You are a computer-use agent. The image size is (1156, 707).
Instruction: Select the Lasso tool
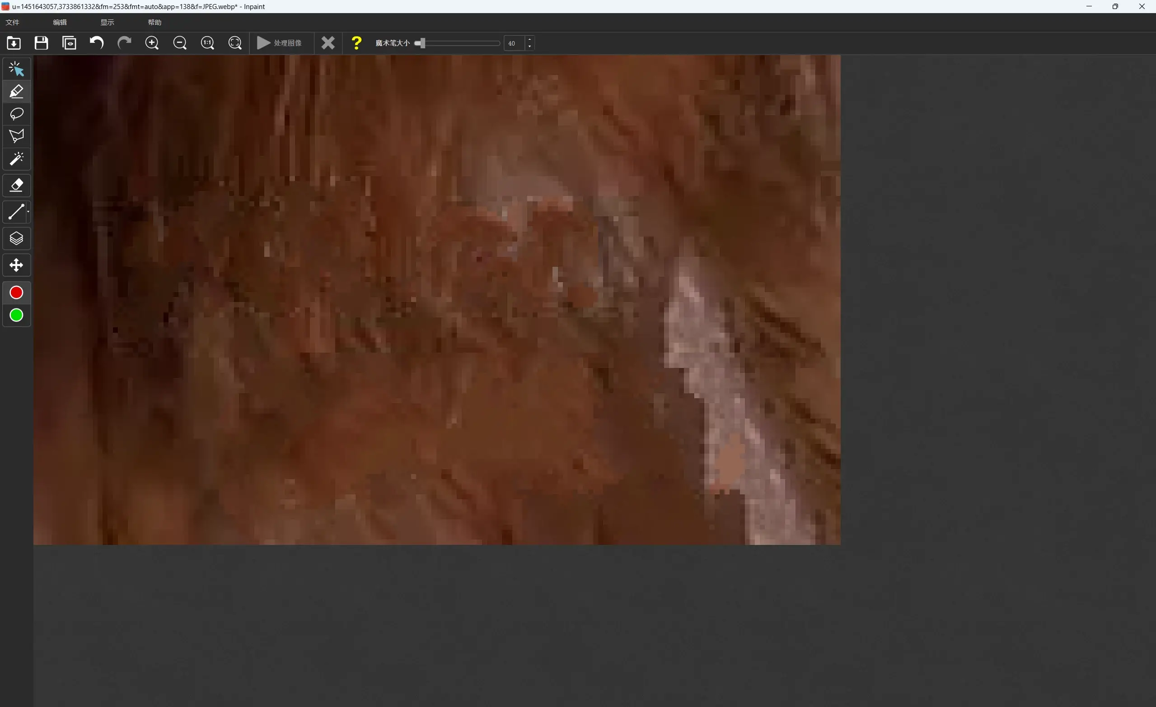(x=16, y=113)
